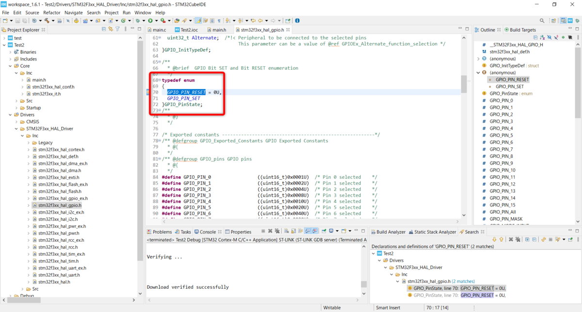Click the editor vertical scrollbar thumb
This screenshot has height=312, width=582.
tap(464, 85)
